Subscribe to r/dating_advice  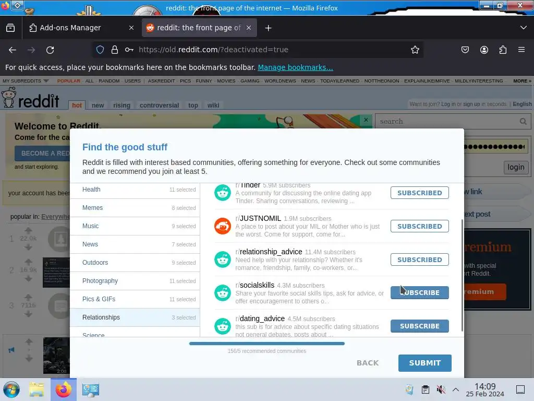click(420, 326)
